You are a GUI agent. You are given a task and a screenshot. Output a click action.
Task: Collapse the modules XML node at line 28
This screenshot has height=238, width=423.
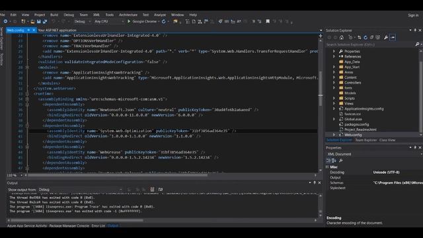pos(27,67)
